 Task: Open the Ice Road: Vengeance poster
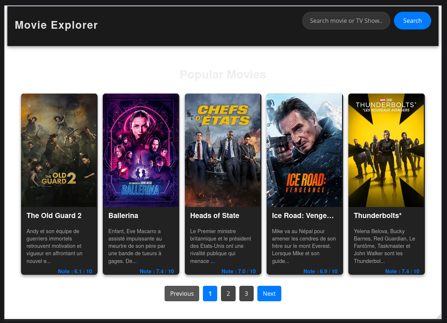pyautogui.click(x=304, y=150)
